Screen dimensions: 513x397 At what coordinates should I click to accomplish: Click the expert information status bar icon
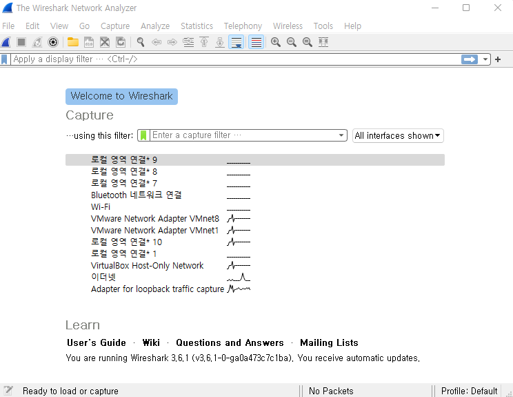coord(8,391)
